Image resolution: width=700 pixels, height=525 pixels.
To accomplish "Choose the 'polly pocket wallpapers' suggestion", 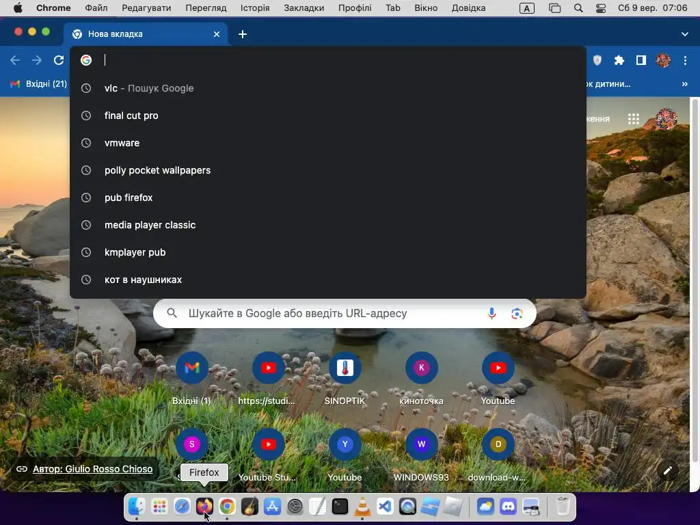I will tap(327, 170).
